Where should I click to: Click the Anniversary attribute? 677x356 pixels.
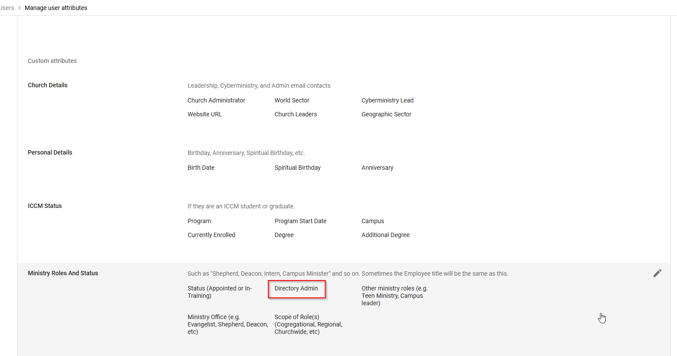(377, 168)
